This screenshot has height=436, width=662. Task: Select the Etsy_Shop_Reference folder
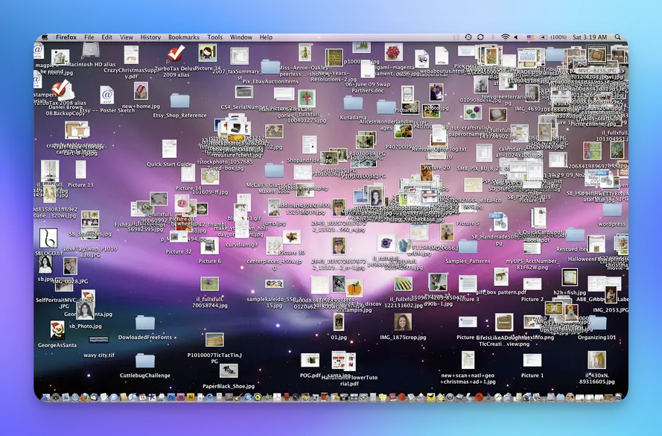point(179,101)
